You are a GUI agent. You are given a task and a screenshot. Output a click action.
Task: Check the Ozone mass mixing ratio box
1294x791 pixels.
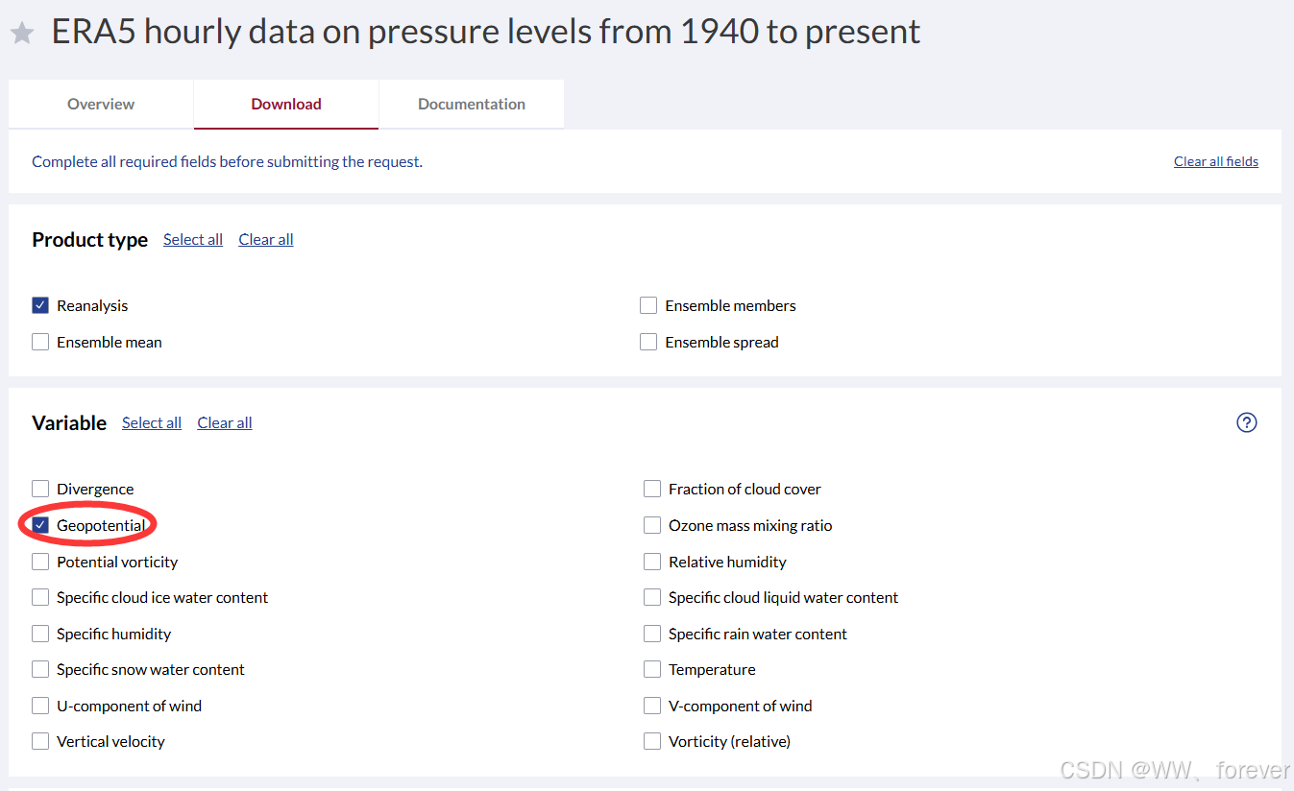(x=652, y=525)
